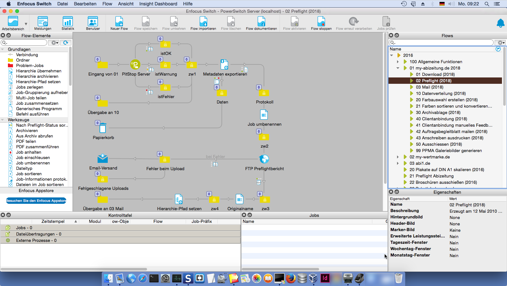507x286 pixels.
Task: Collapse the 2016 flow group
Action: (x=392, y=55)
